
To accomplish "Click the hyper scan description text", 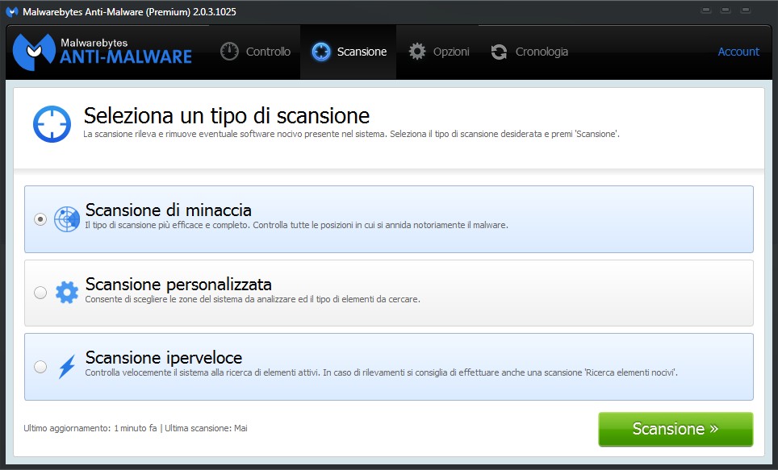I will pos(381,372).
